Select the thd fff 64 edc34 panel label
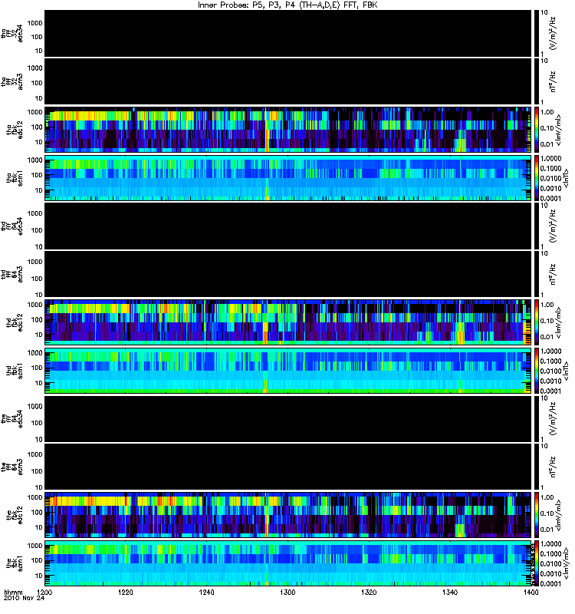The height and width of the screenshot is (614, 575). [x=12, y=226]
